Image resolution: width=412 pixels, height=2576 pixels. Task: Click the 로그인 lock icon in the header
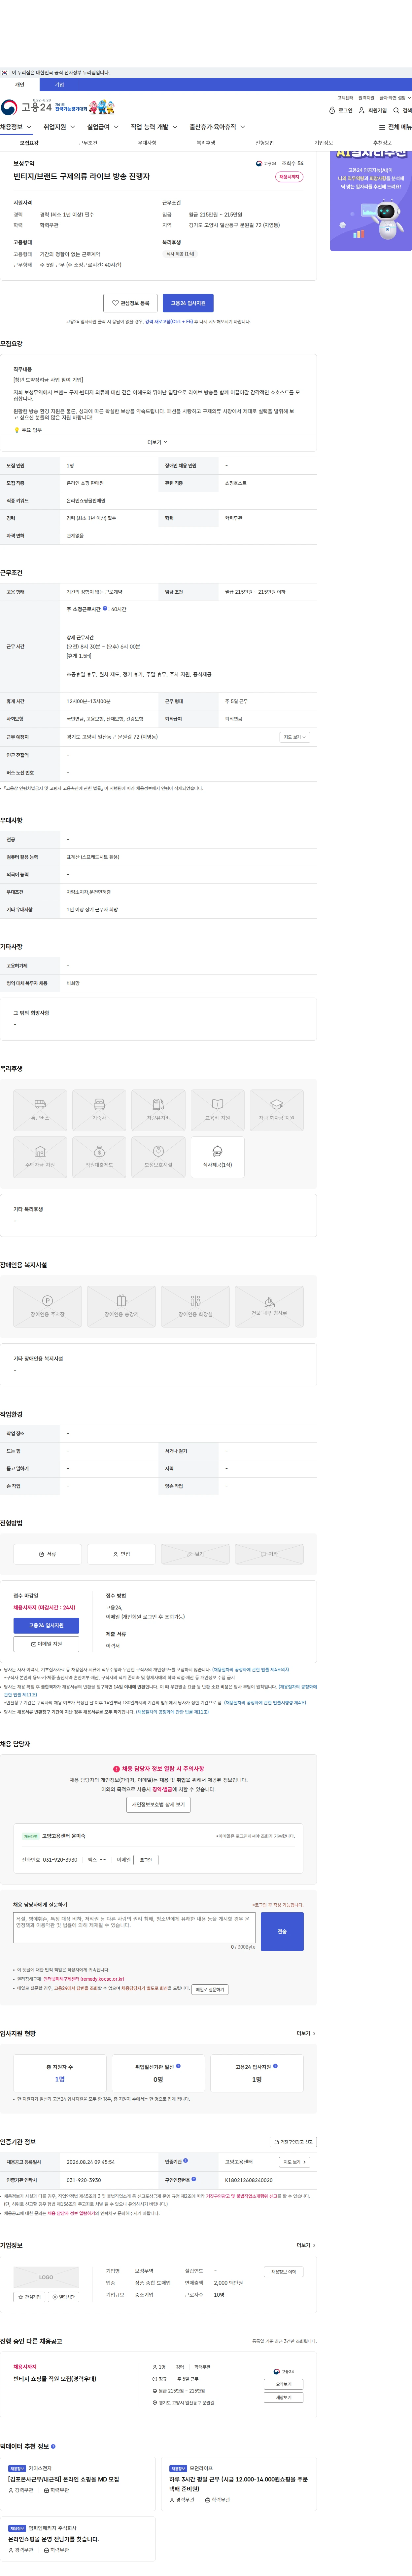click(332, 111)
